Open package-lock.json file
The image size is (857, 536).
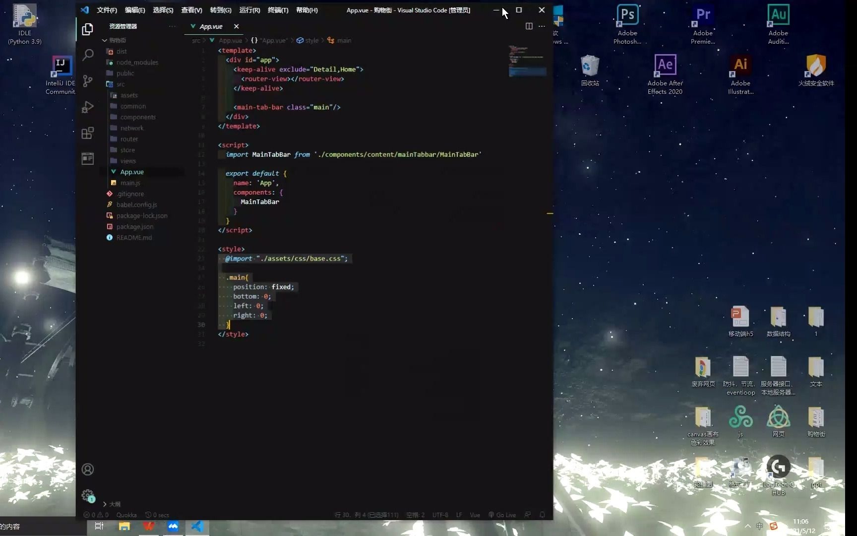[142, 215]
